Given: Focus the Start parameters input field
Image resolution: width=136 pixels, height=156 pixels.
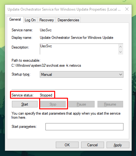Looking at the screenshot, I should (84, 127).
